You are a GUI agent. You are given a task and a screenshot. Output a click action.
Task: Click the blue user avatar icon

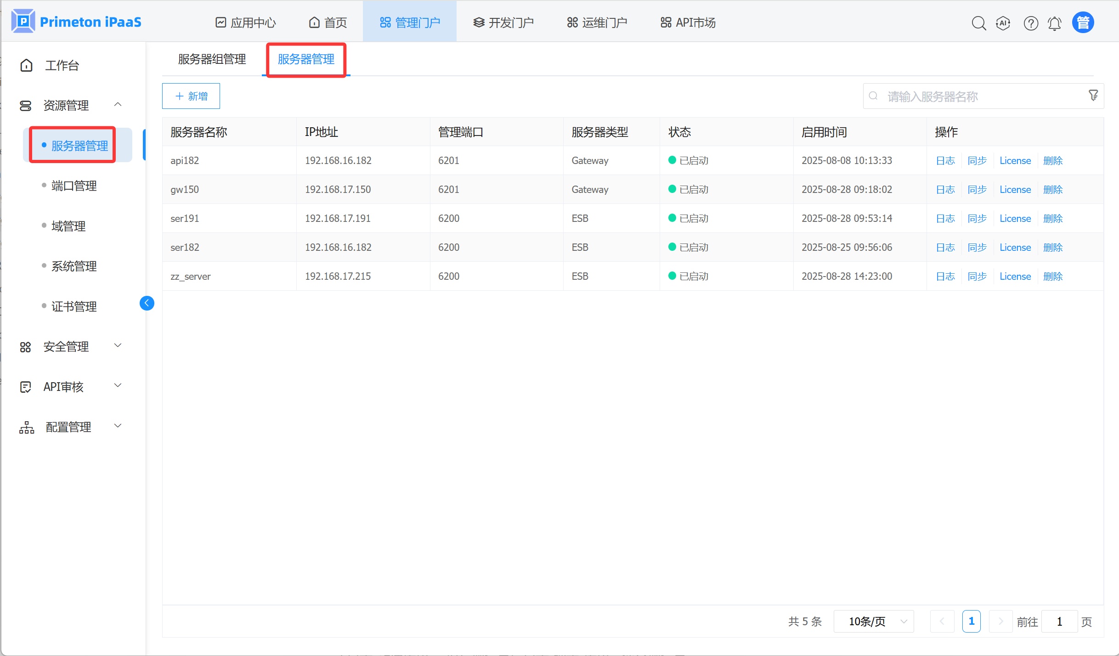(x=1083, y=23)
